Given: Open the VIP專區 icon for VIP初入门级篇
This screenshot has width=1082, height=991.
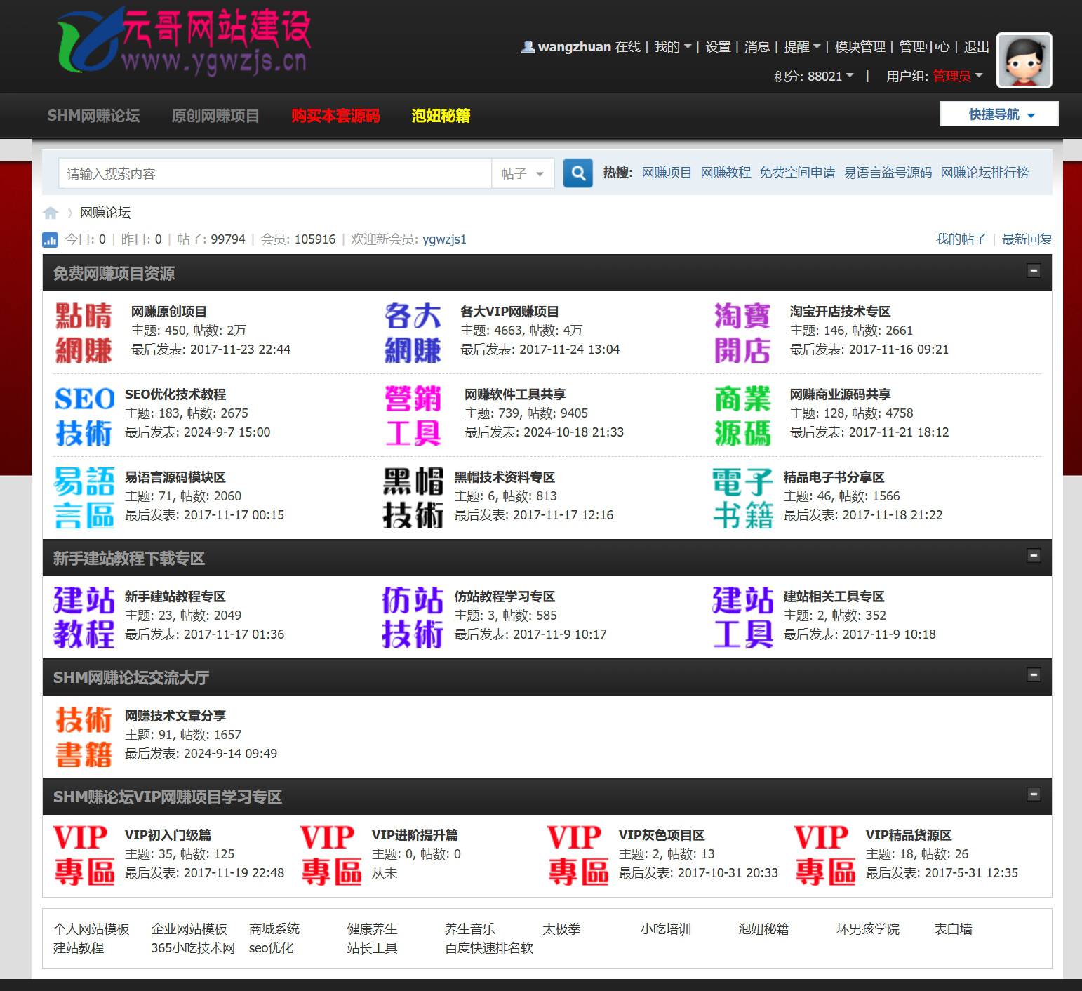Looking at the screenshot, I should [x=84, y=856].
